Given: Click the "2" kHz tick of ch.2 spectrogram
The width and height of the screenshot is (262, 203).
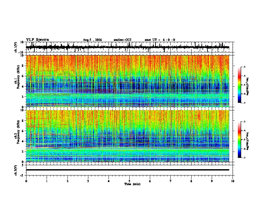Looking at the screenshot, I should (x=23, y=152).
